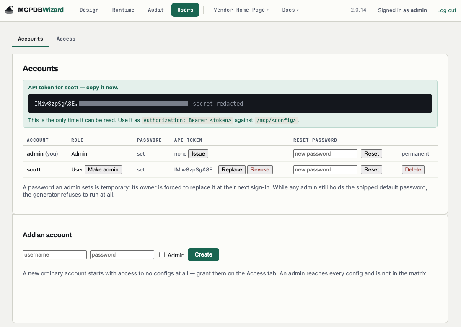Tick the Admin checkbox

tap(162, 254)
